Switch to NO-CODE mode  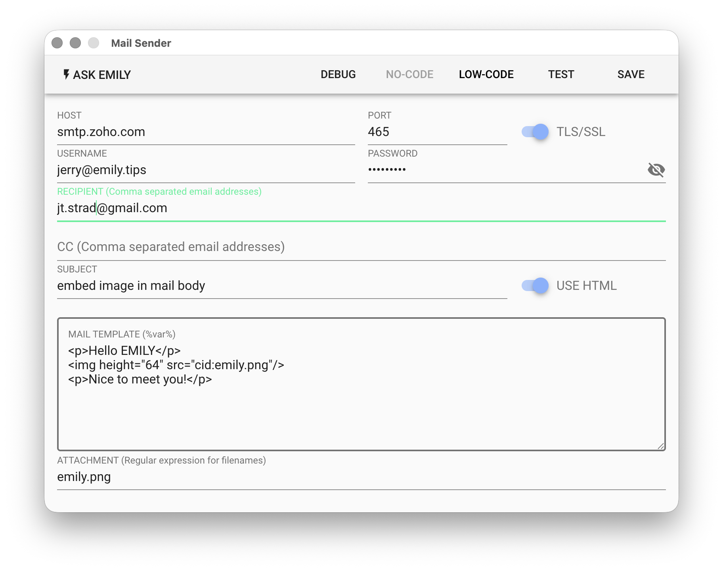click(x=409, y=75)
